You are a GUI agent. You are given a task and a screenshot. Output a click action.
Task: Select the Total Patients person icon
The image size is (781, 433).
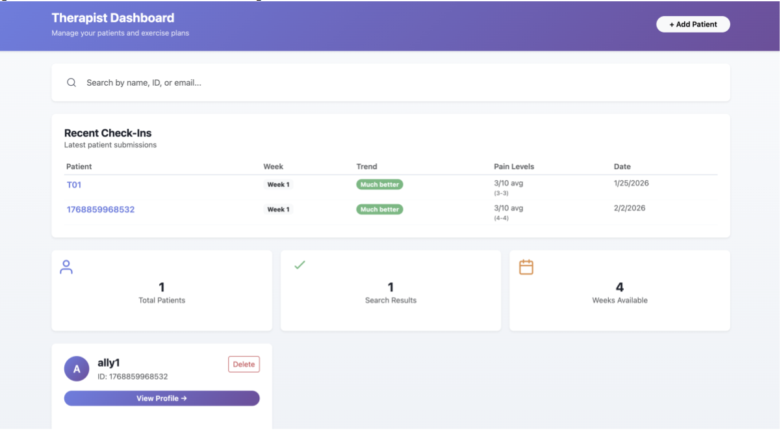click(66, 267)
